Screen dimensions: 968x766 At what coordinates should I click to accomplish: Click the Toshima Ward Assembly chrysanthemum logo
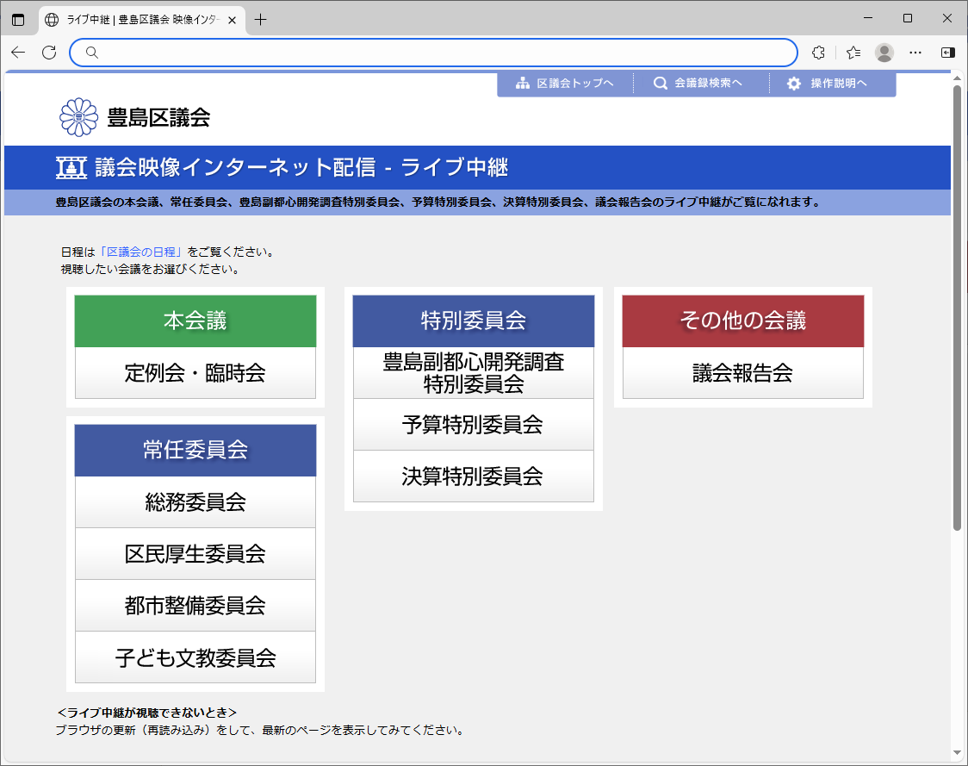tap(78, 117)
